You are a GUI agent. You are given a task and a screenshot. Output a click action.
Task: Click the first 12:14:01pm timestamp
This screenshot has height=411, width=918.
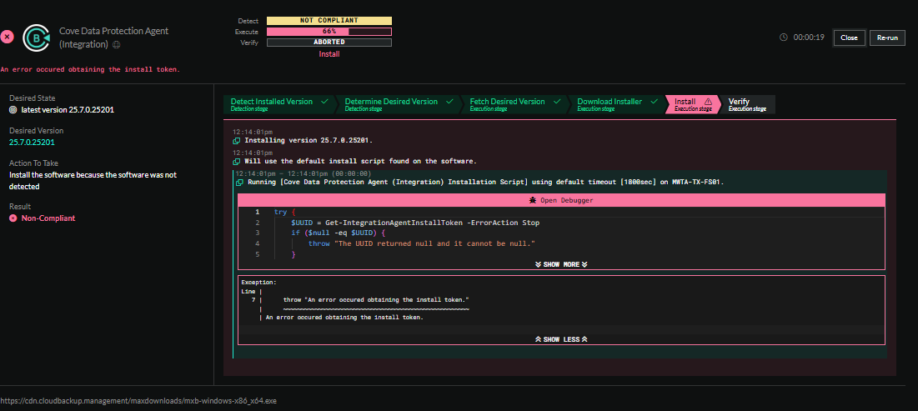point(253,133)
